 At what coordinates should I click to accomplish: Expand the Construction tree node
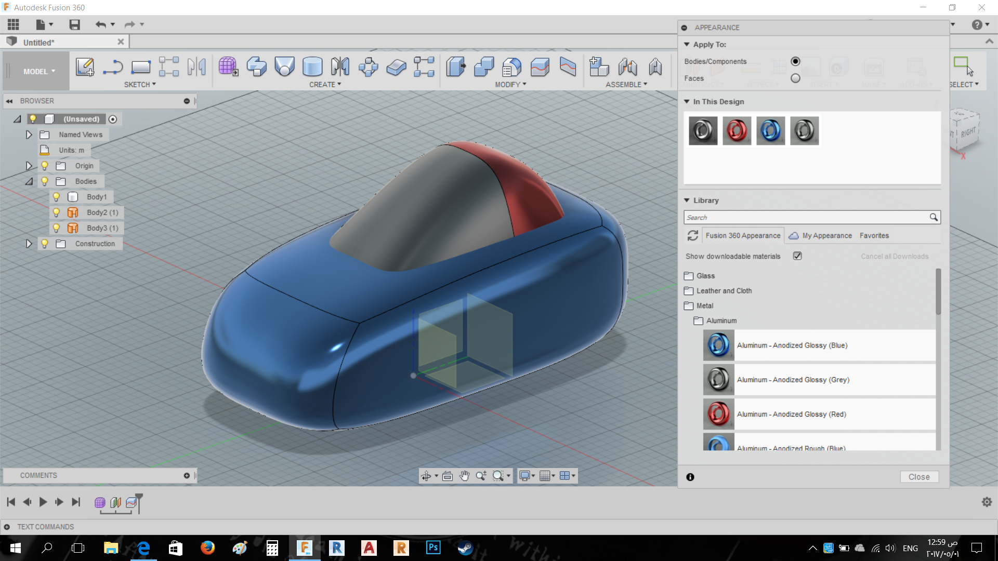tap(29, 244)
